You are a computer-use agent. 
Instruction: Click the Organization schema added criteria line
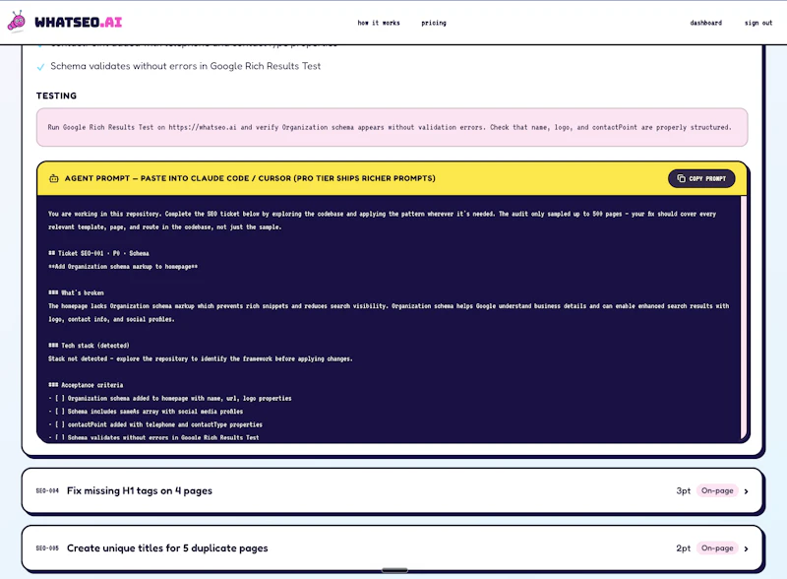click(170, 398)
